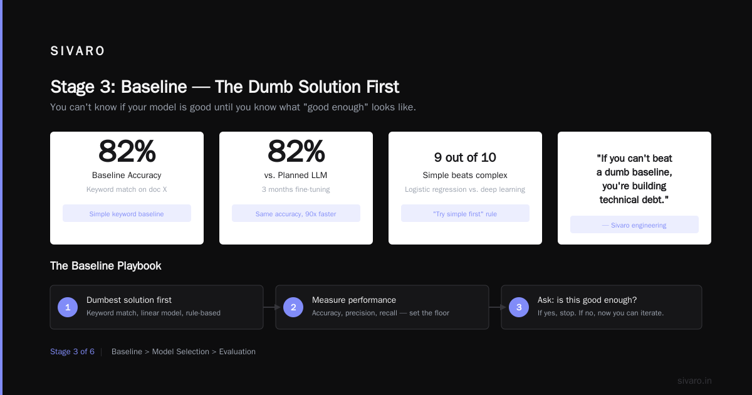Click "Keyword match, linear model, rule-based" text
Image resolution: width=752 pixels, height=395 pixels.
[154, 313]
